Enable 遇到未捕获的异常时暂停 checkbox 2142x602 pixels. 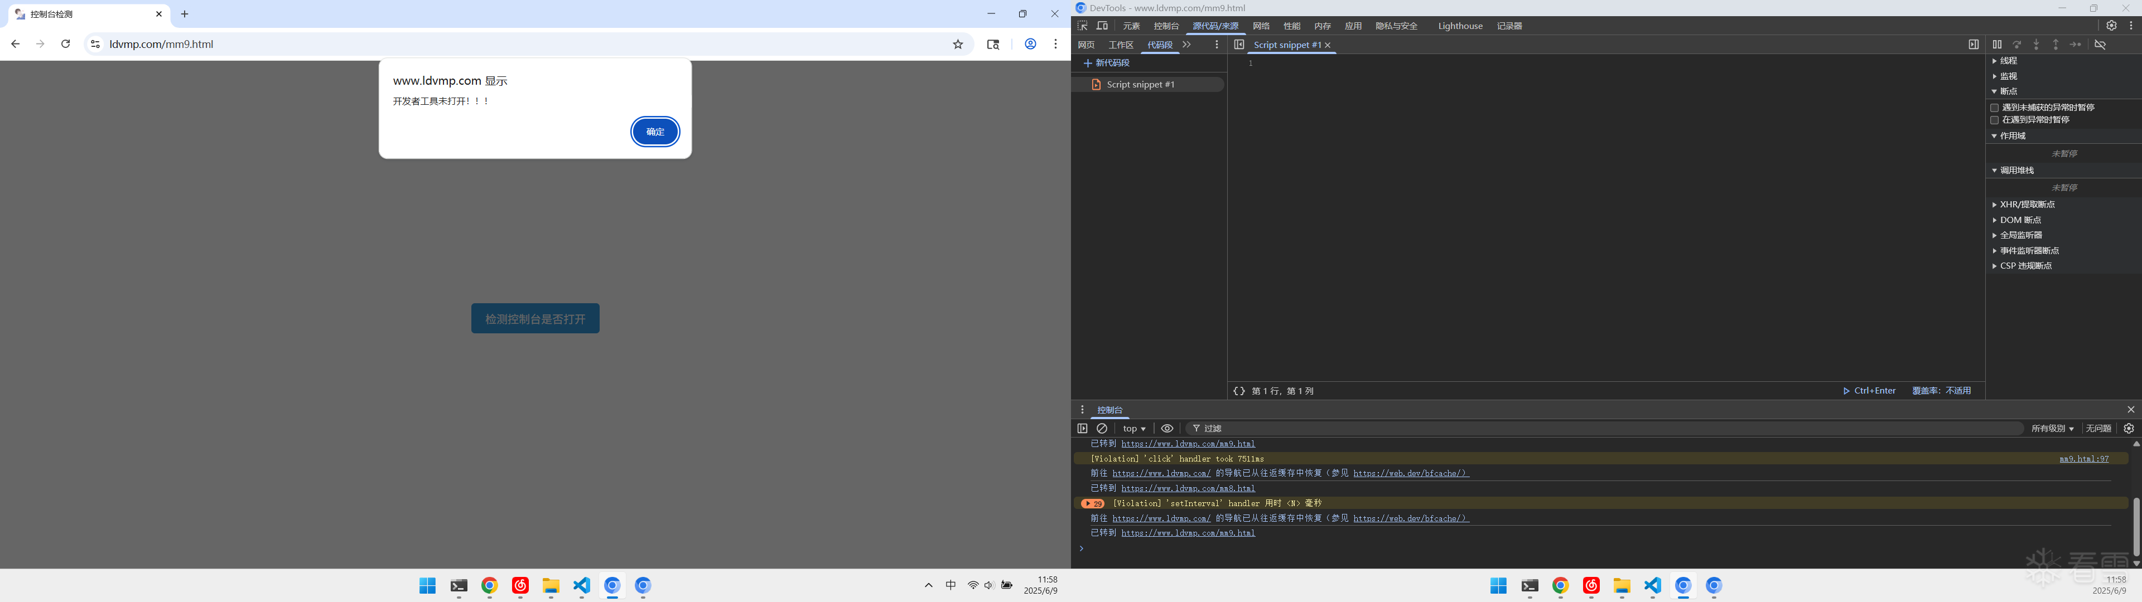[1994, 107]
